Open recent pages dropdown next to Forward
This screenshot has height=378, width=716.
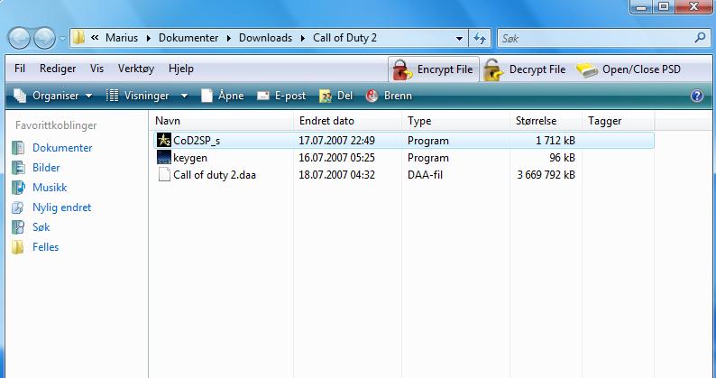pos(62,39)
